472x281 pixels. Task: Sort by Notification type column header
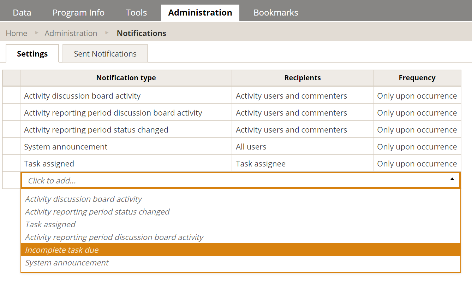[126, 78]
